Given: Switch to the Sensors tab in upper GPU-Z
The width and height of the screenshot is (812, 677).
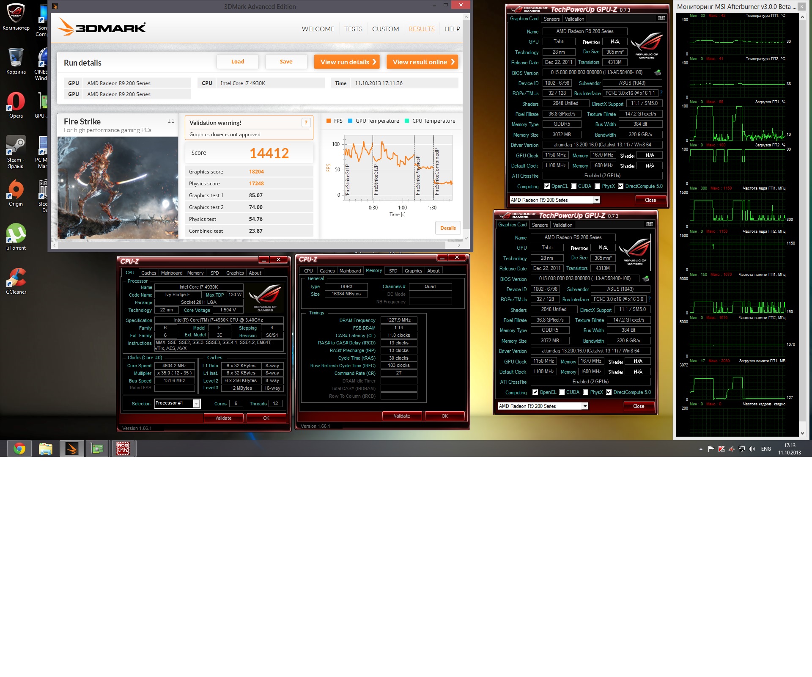Looking at the screenshot, I should (551, 19).
